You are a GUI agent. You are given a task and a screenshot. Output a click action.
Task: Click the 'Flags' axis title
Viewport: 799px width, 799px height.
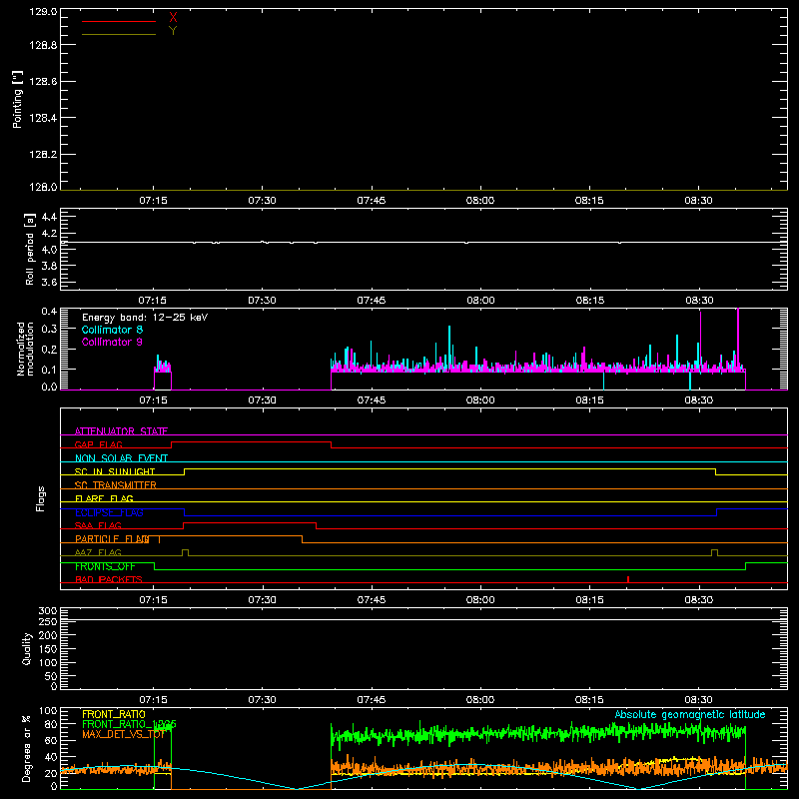41,498
